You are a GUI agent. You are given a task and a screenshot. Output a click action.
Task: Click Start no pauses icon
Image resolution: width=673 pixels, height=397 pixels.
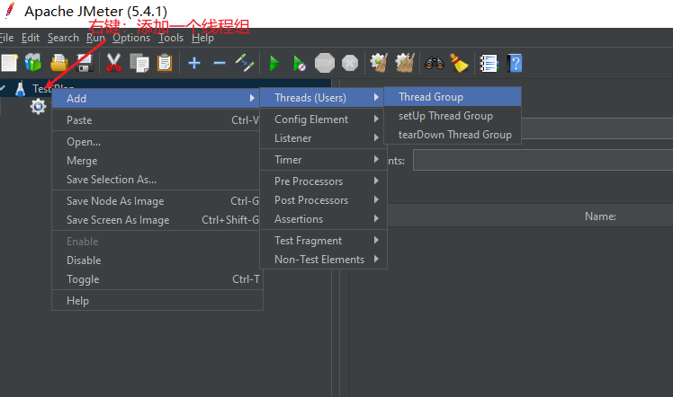(x=299, y=63)
